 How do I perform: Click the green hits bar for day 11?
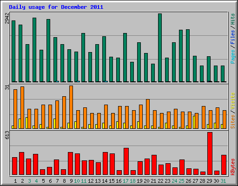click(x=83, y=58)
